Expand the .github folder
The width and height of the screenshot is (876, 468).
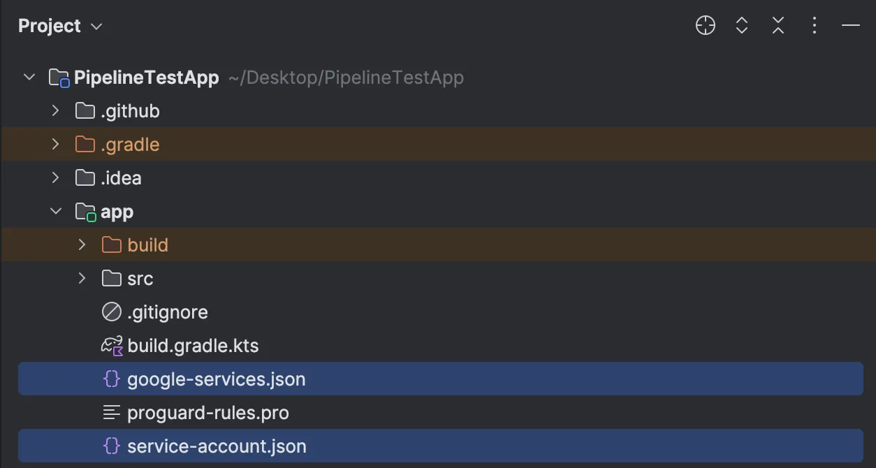(x=56, y=111)
